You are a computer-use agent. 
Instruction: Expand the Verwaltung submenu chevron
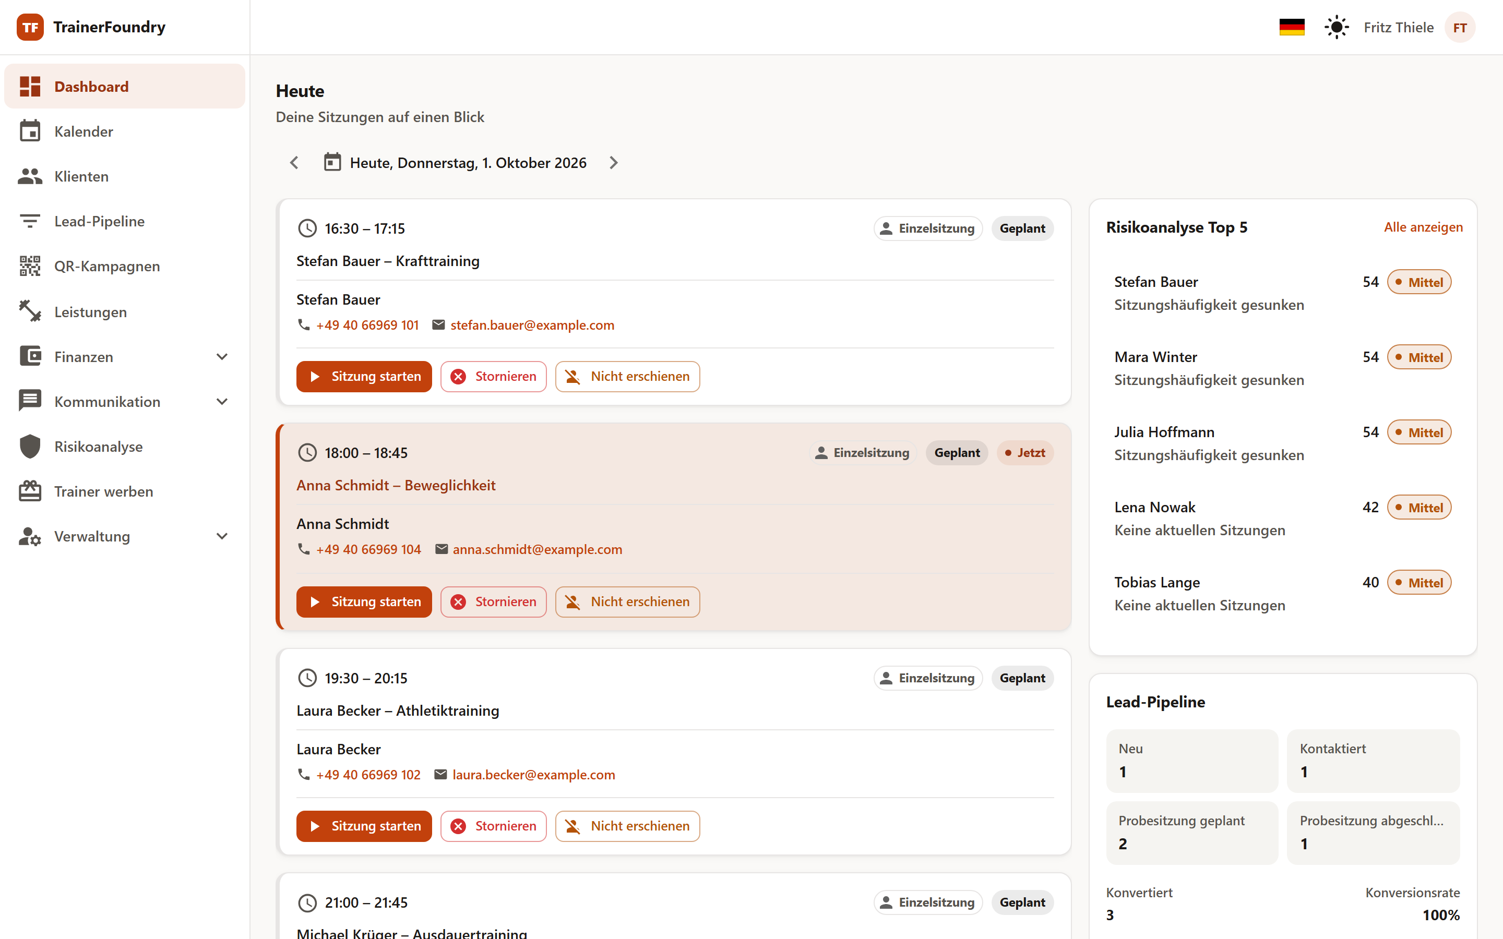pyautogui.click(x=222, y=536)
